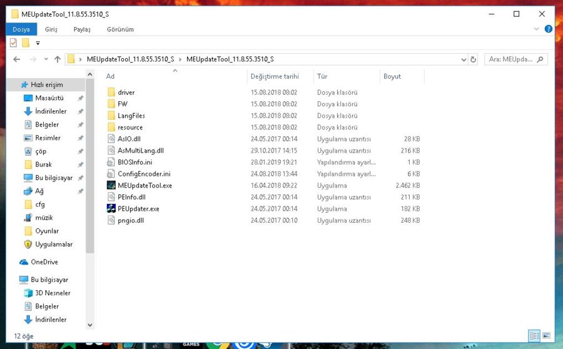Click navigation pane scroll down arrow
Viewport: 563px width, 349px height.
click(x=90, y=325)
